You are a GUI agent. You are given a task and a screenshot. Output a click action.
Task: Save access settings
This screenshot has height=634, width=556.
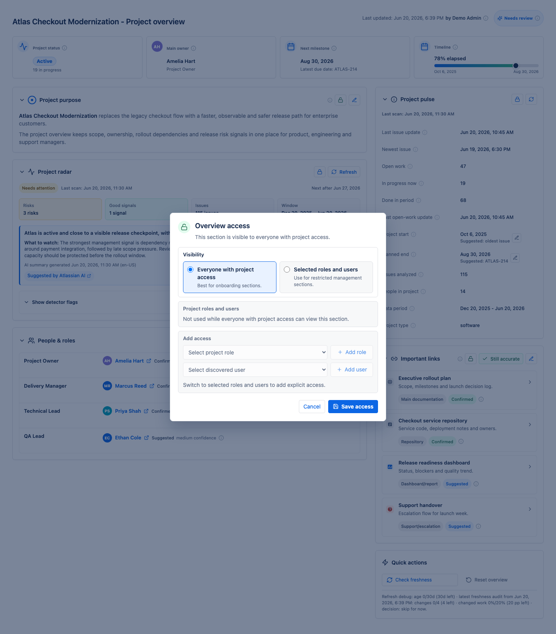click(x=353, y=407)
